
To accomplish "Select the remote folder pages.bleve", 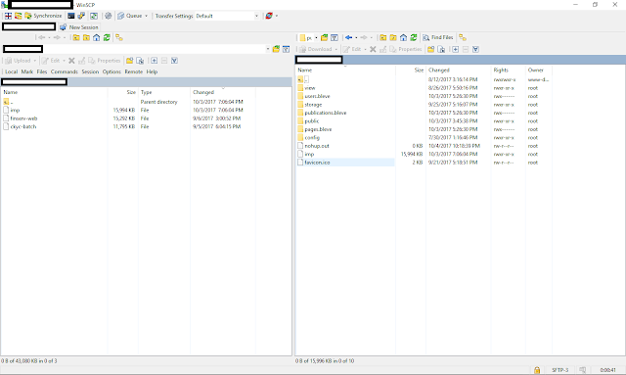I will (x=318, y=129).
